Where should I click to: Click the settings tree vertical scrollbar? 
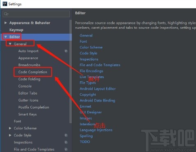[71, 71]
